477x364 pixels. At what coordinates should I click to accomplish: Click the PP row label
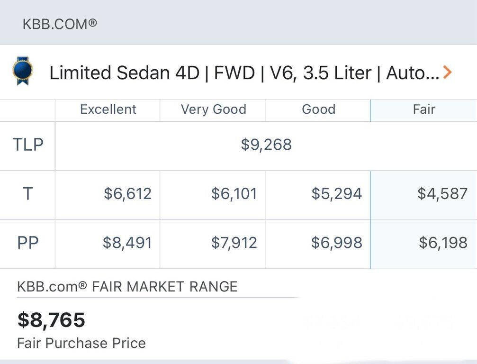pyautogui.click(x=27, y=243)
